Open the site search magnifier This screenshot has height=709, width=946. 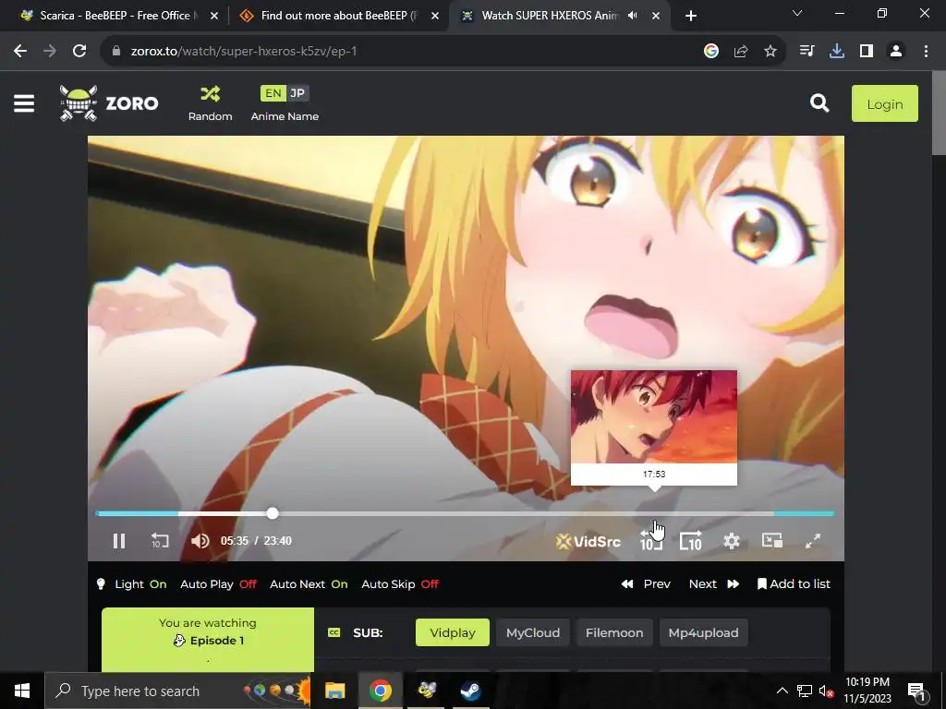[x=819, y=103]
